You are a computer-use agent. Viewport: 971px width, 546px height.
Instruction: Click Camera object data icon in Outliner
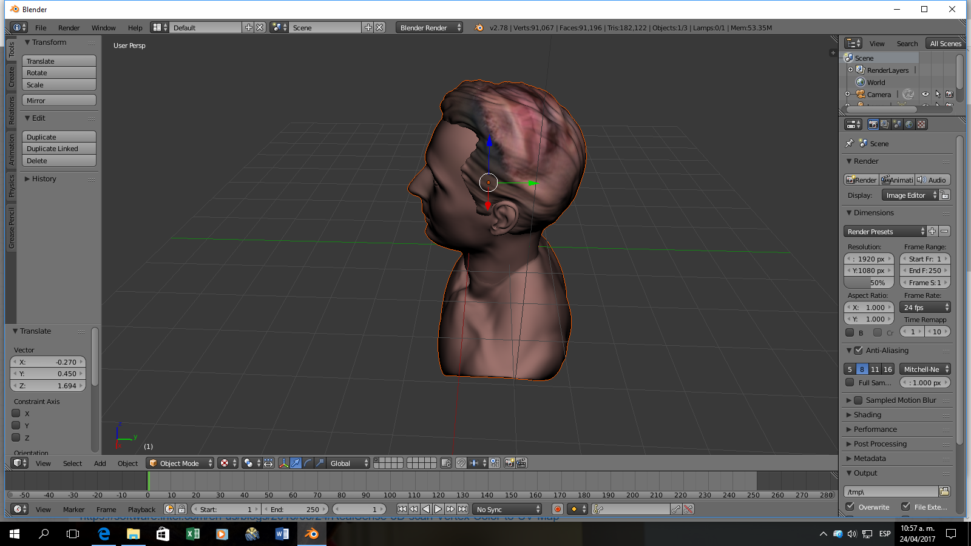[908, 94]
